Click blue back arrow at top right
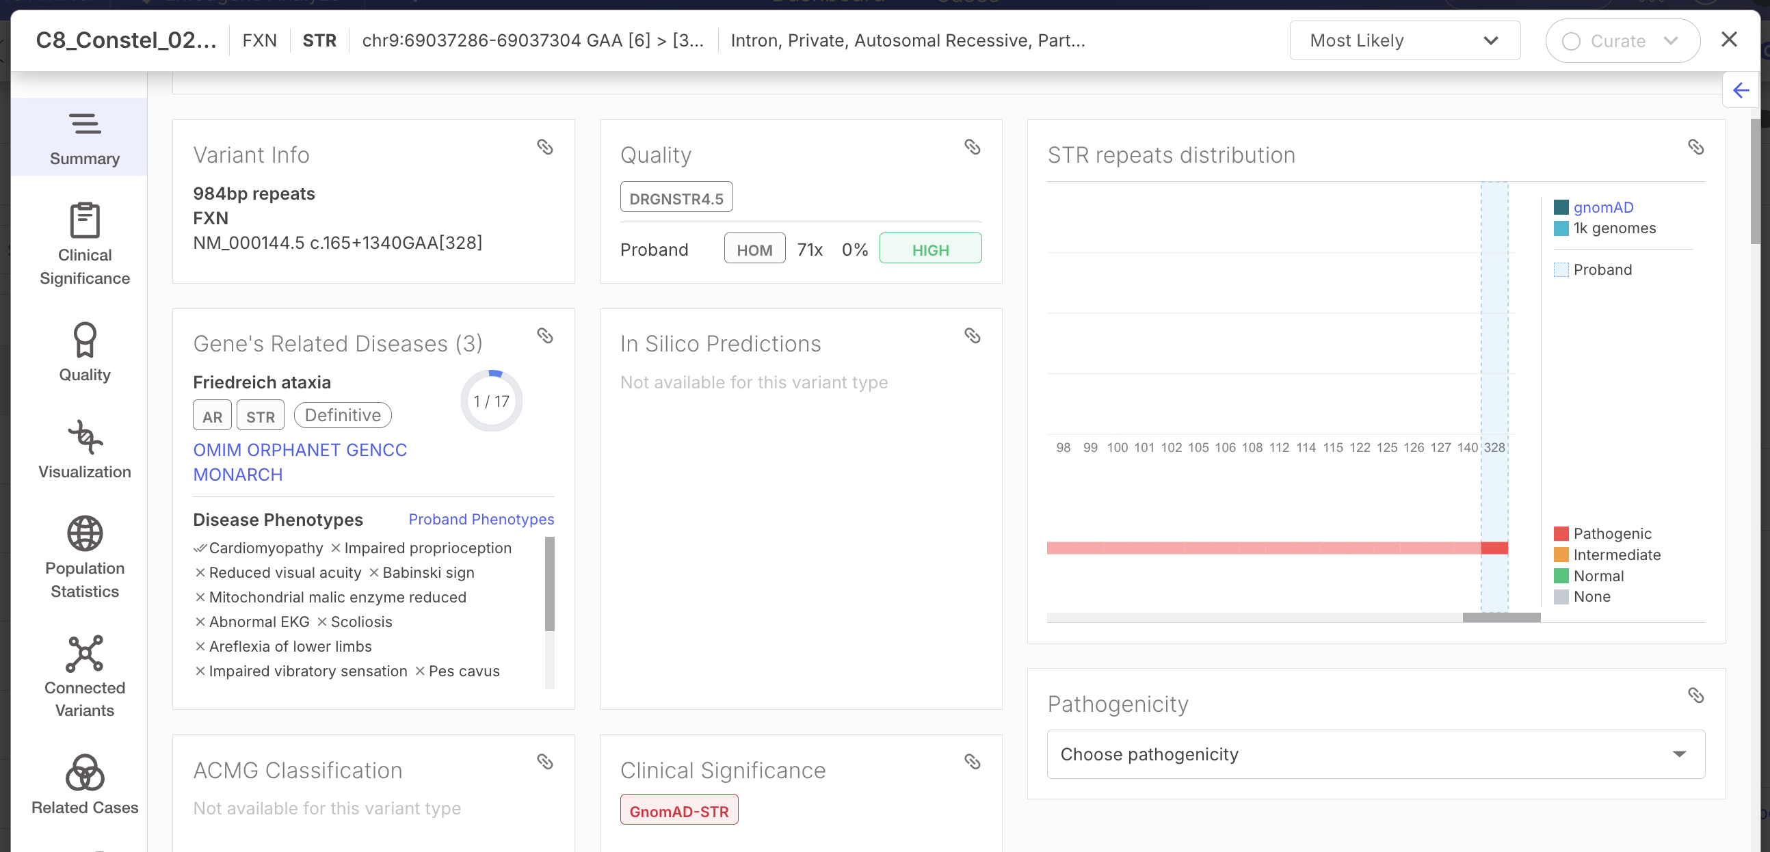Screen dimensions: 1770x852 [x=1741, y=90]
